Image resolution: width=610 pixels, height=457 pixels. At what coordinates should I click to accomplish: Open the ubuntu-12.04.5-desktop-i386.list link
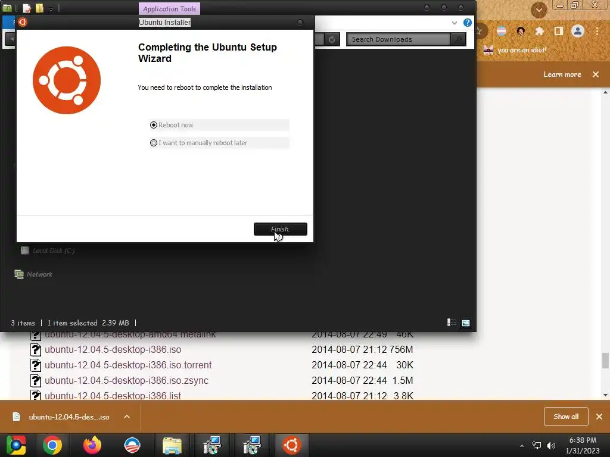point(113,396)
